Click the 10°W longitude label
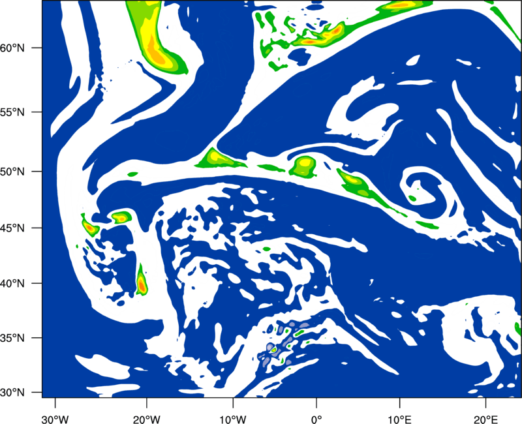Viewport: 522px width, 424px height. point(233,419)
